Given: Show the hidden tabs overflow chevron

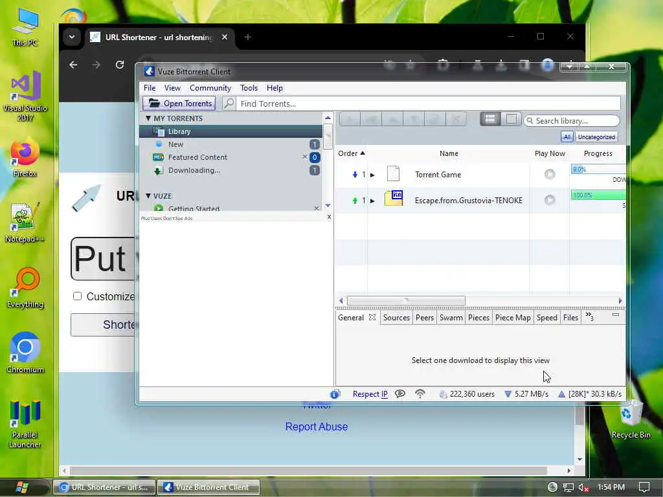Looking at the screenshot, I should [589, 316].
